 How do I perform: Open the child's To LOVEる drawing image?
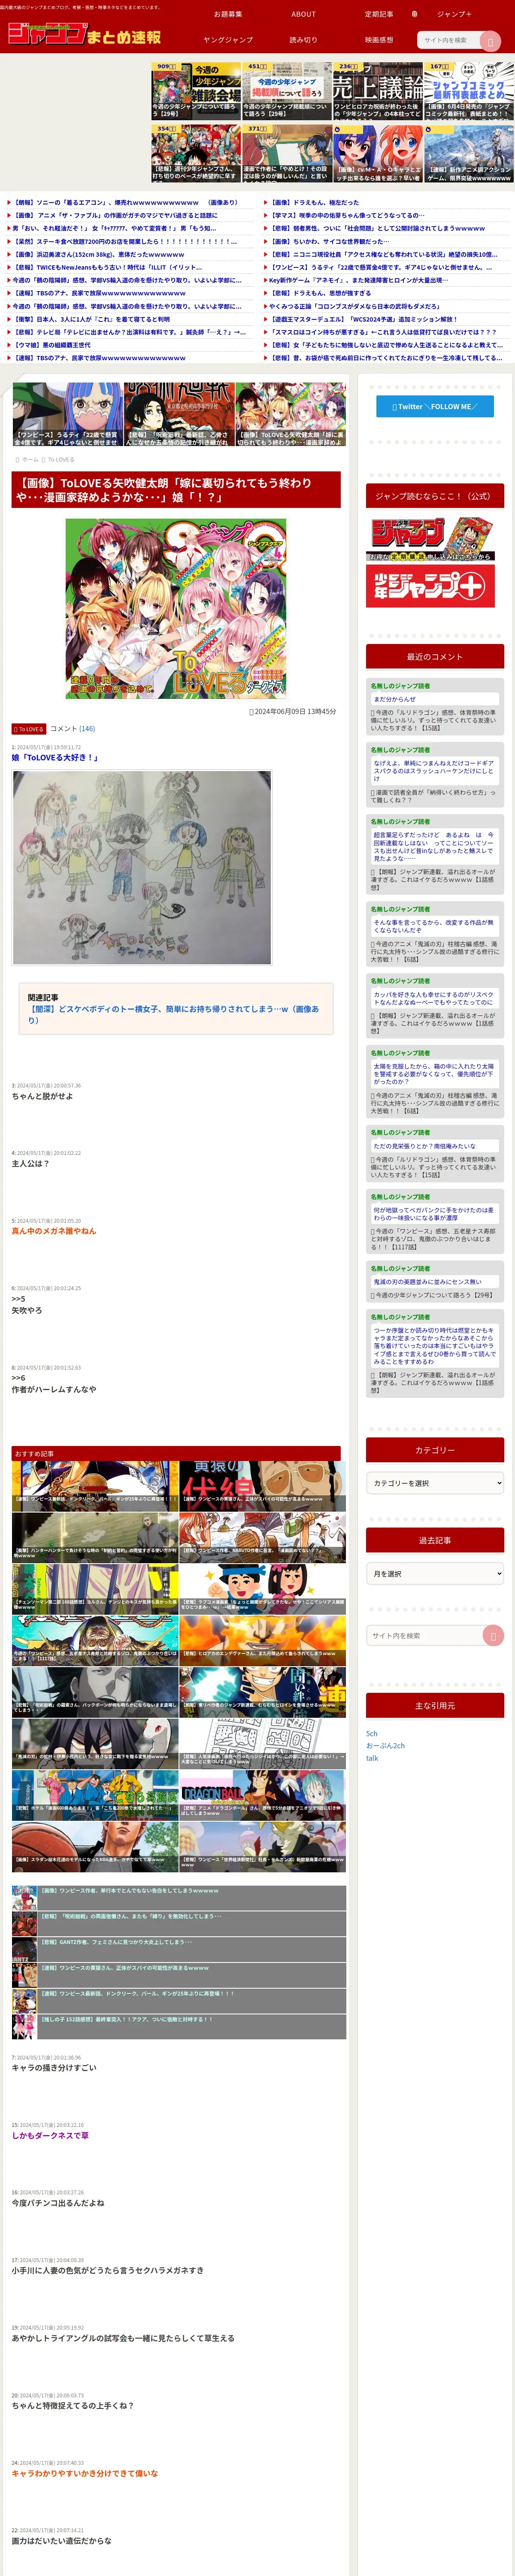pyautogui.click(x=142, y=867)
